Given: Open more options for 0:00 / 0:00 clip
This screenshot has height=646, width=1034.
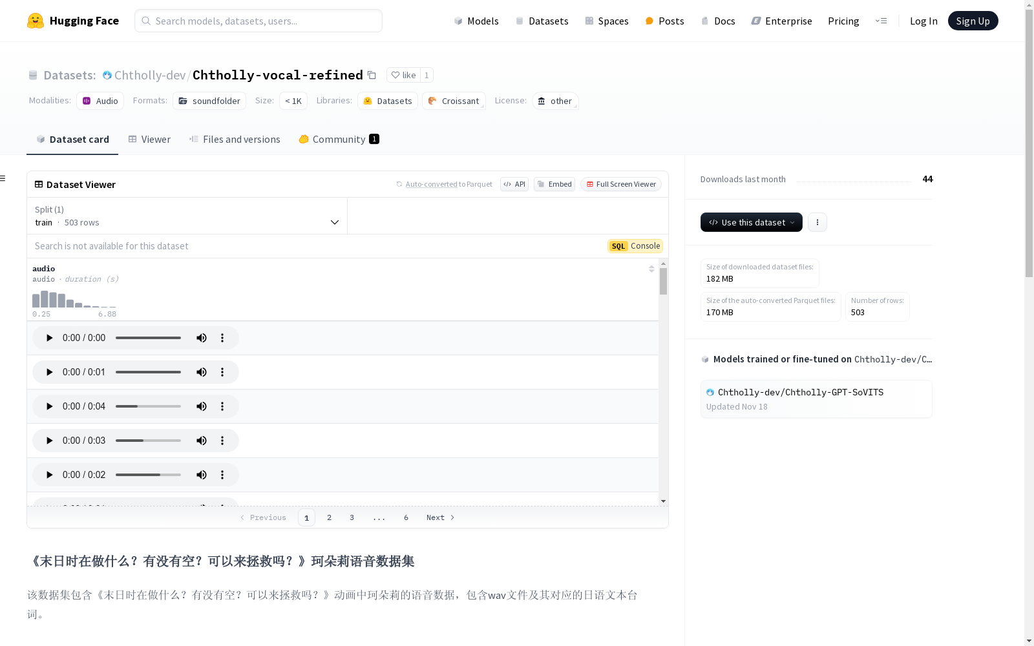Looking at the screenshot, I should click(222, 338).
